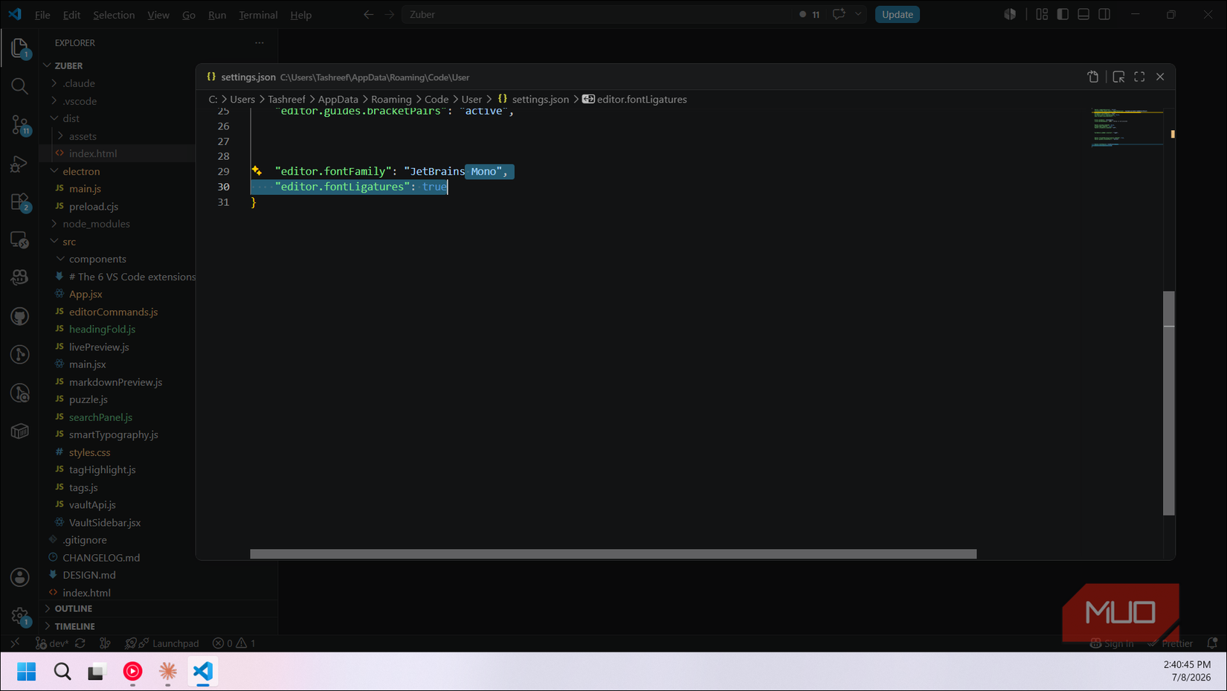Click the dev* branch in status bar
The height and width of the screenshot is (691, 1227).
coord(52,643)
